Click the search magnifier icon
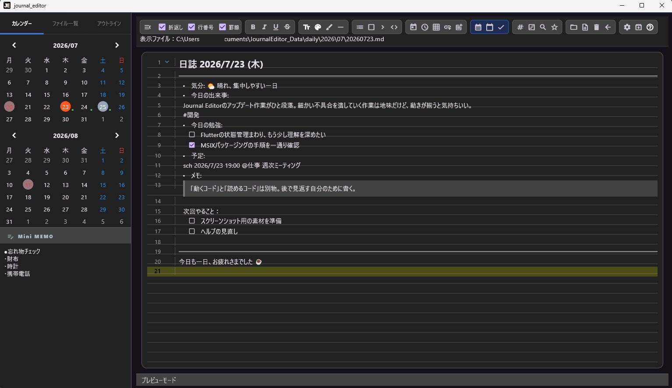The width and height of the screenshot is (672, 388). tap(543, 27)
